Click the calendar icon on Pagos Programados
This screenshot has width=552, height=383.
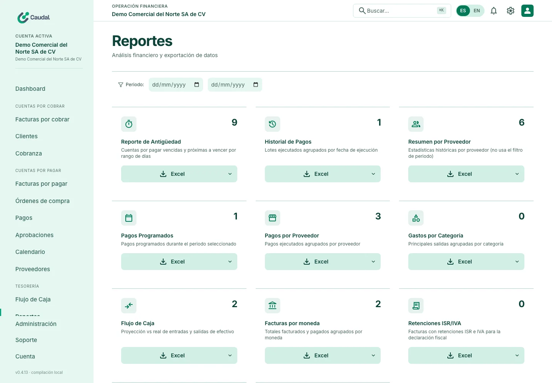click(x=129, y=218)
